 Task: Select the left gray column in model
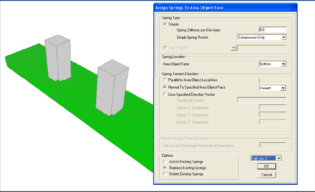click(57, 58)
